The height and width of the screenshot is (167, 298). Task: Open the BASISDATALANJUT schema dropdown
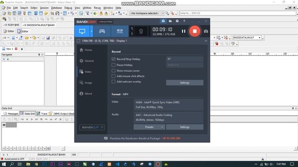pos(259,38)
